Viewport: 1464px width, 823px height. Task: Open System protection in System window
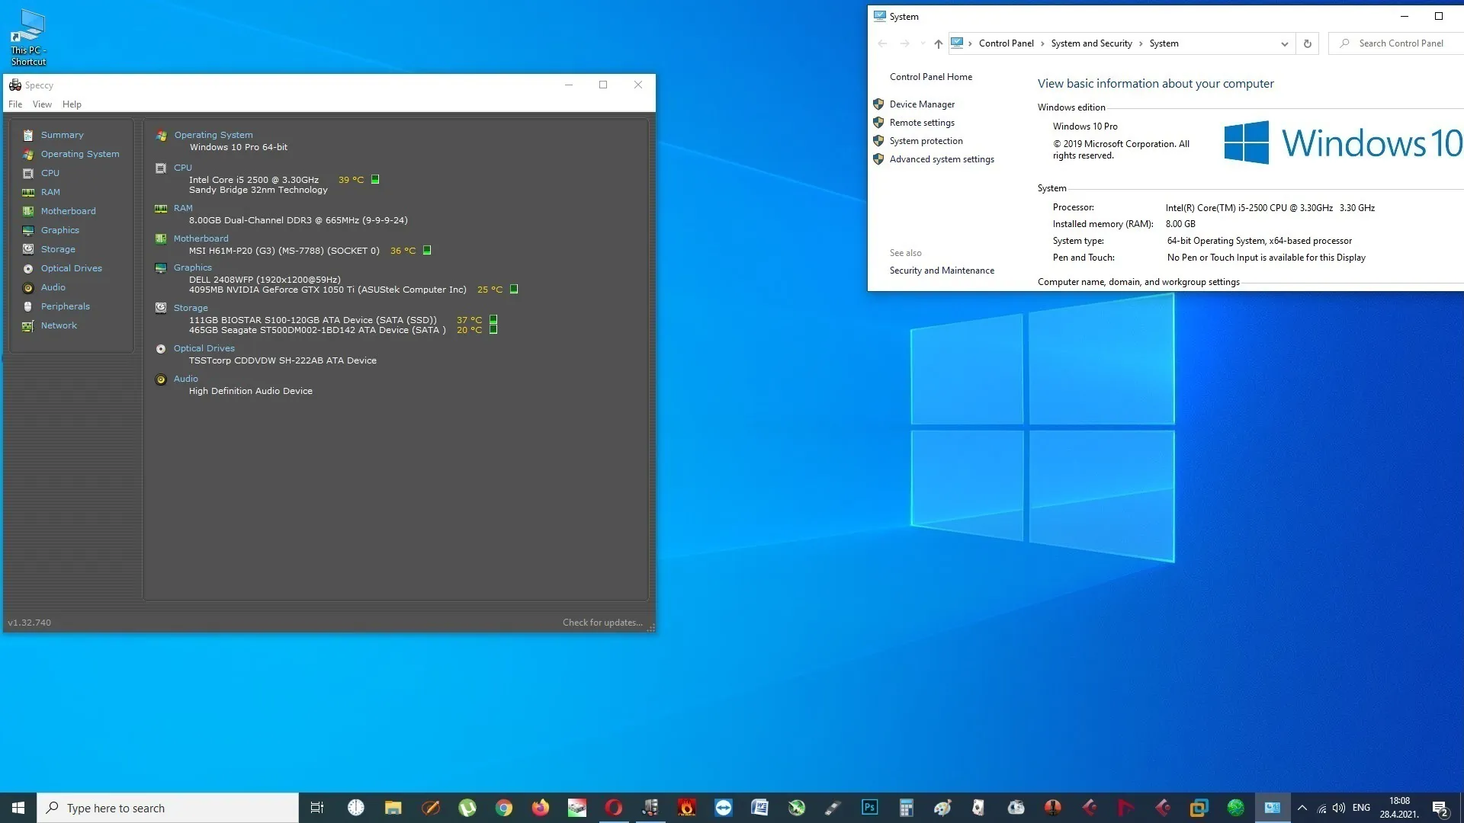coord(926,141)
